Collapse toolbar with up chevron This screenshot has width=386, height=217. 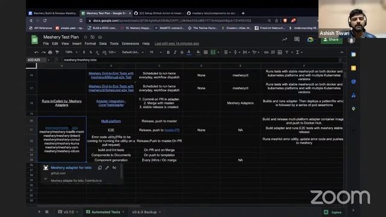tap(342, 52)
